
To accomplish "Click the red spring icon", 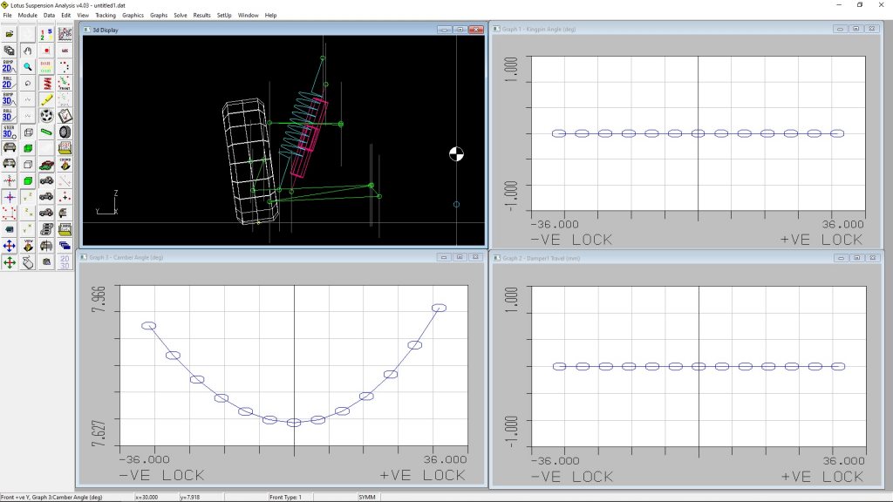I will 46,83.
